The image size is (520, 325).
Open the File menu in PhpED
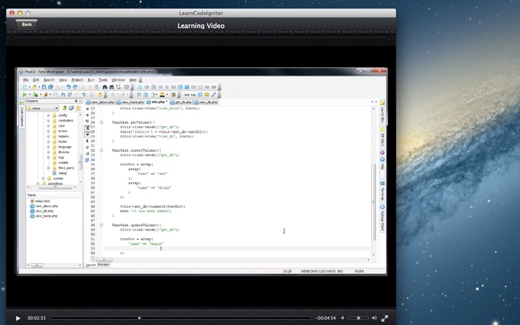[25, 80]
